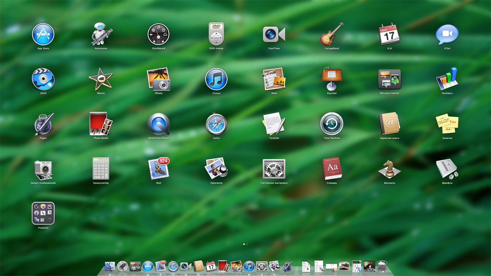Click Finder icon in the Dock
The image size is (491, 276).
(x=110, y=266)
